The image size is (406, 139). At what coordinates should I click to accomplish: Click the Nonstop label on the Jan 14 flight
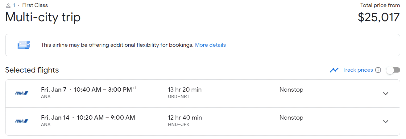291,118
